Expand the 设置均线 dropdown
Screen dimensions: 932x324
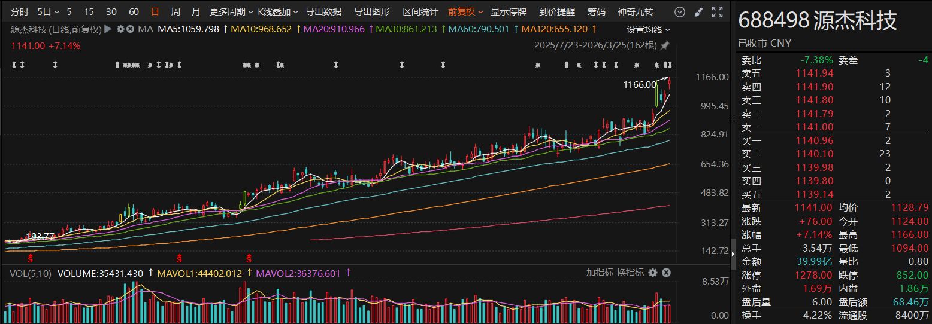point(648,29)
